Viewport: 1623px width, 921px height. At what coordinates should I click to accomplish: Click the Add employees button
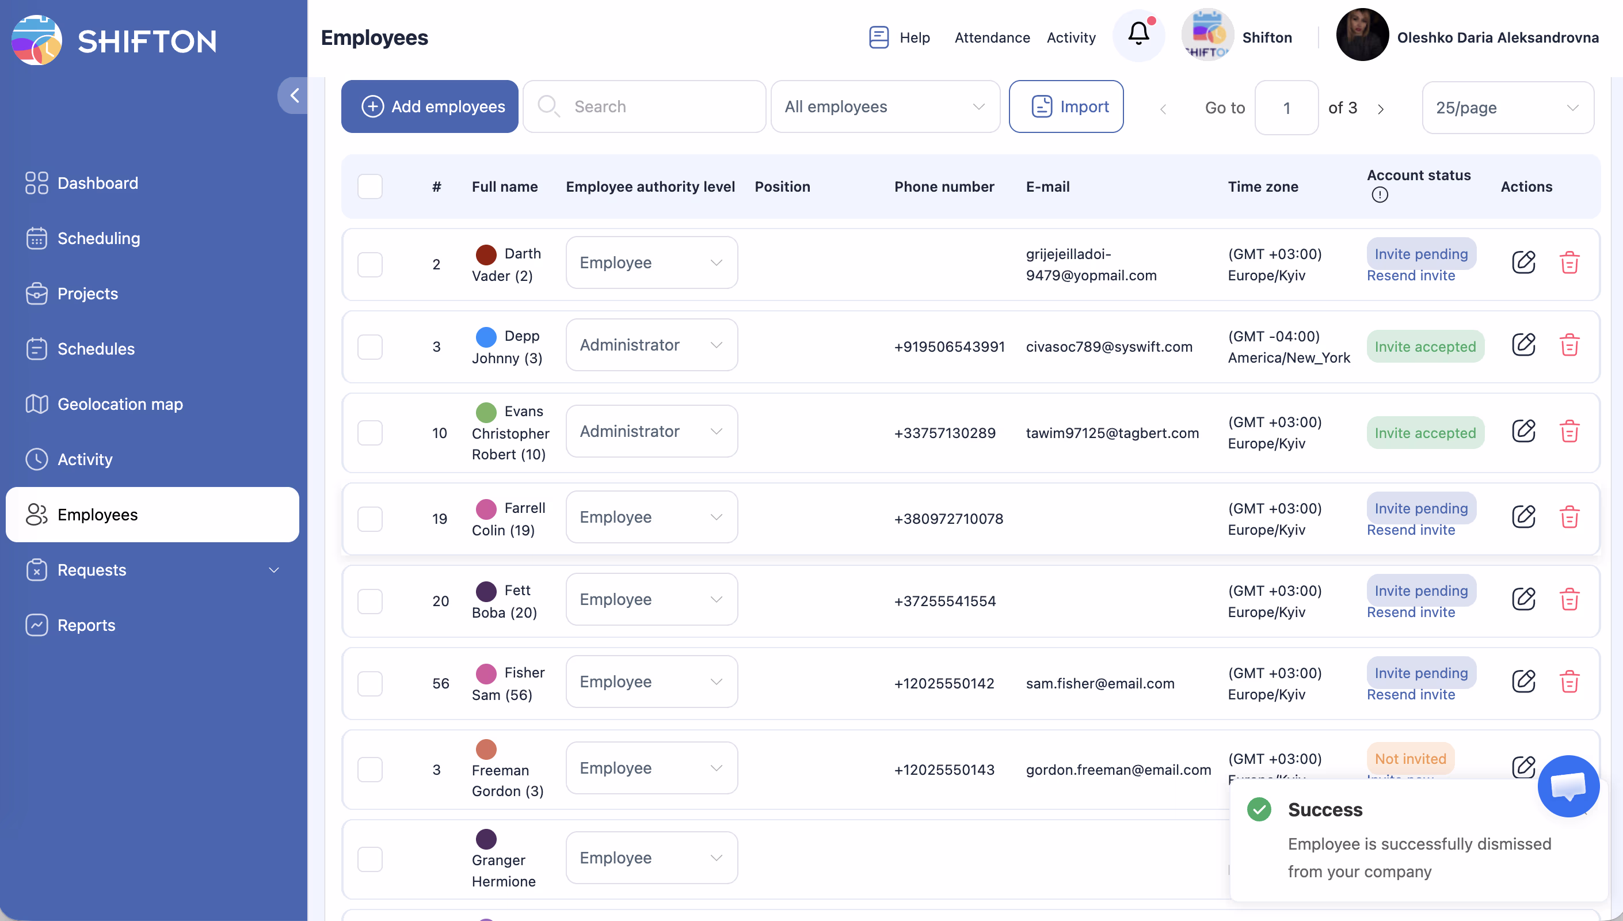430,107
